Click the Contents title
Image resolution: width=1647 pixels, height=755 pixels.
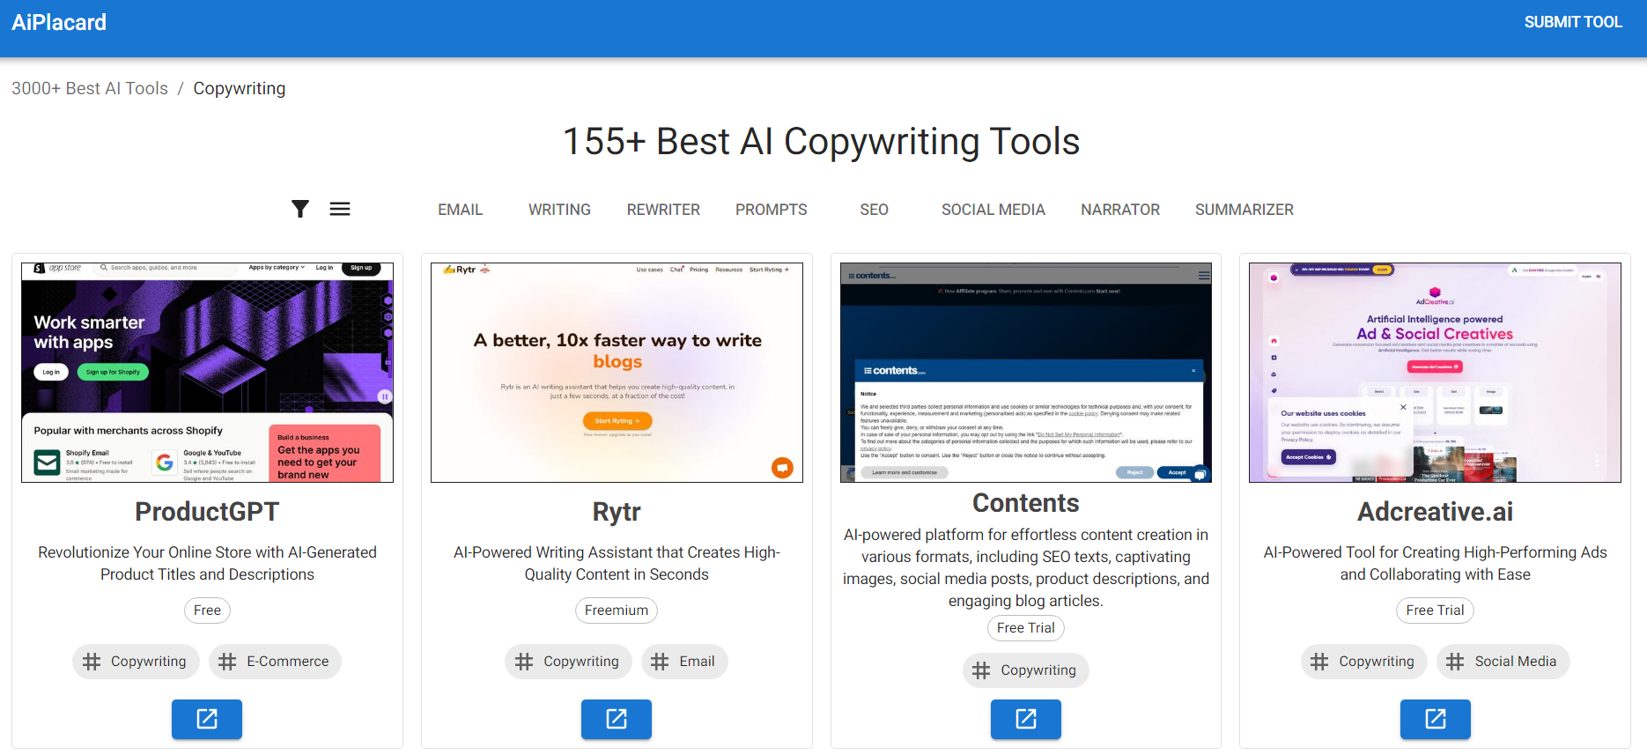(x=1026, y=503)
